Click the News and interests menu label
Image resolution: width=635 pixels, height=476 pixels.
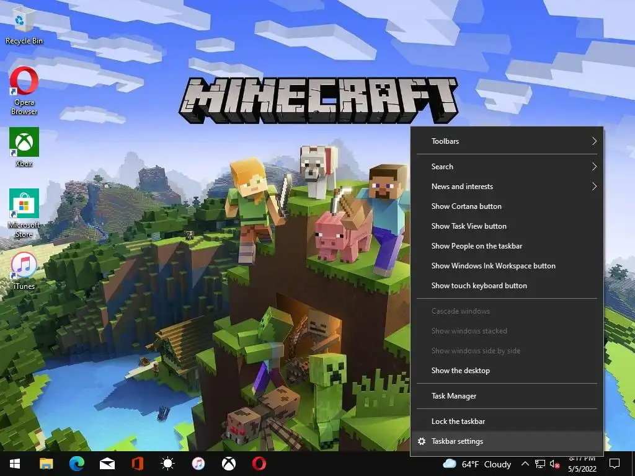(462, 186)
